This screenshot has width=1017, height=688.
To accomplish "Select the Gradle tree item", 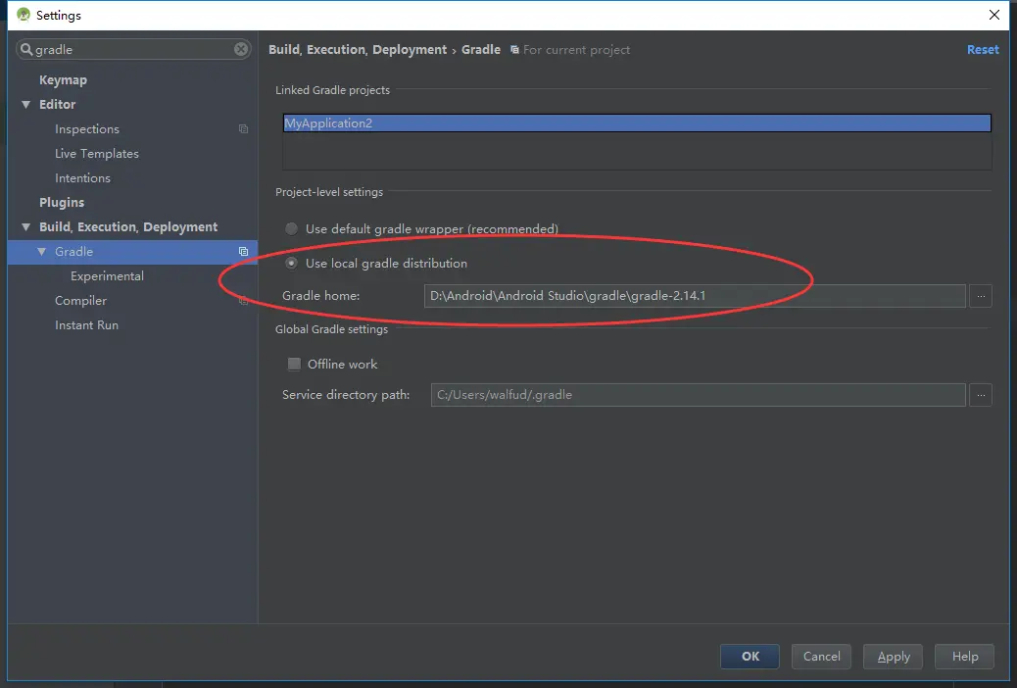I will [132, 251].
